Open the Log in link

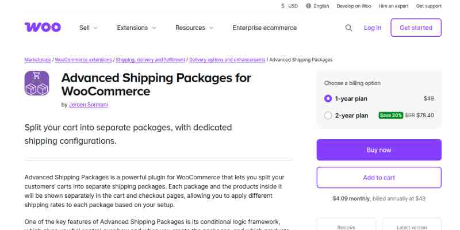click(x=372, y=28)
